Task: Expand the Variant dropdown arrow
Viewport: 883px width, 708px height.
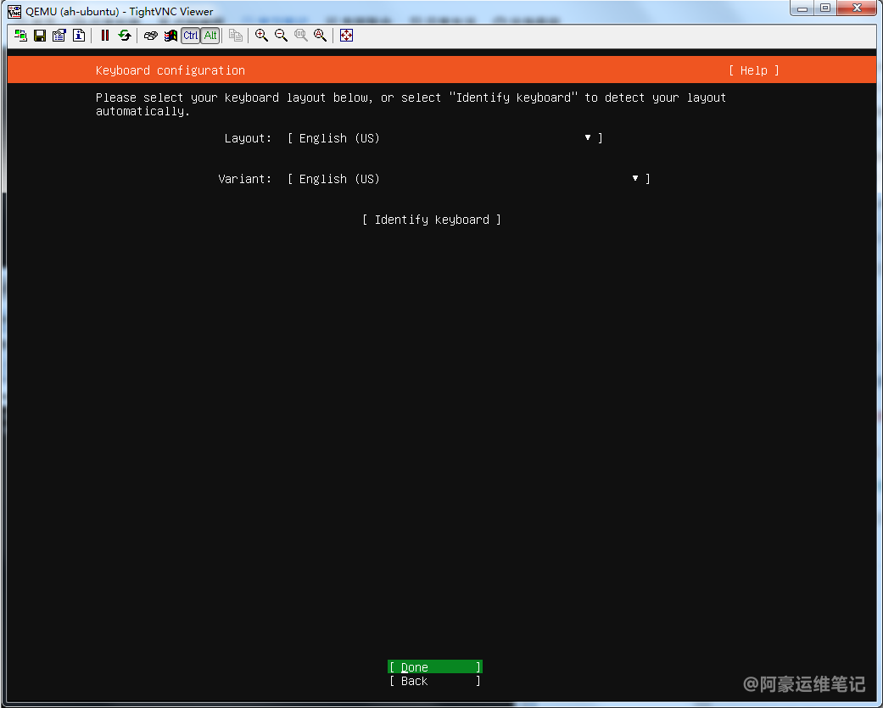Action: (x=635, y=178)
